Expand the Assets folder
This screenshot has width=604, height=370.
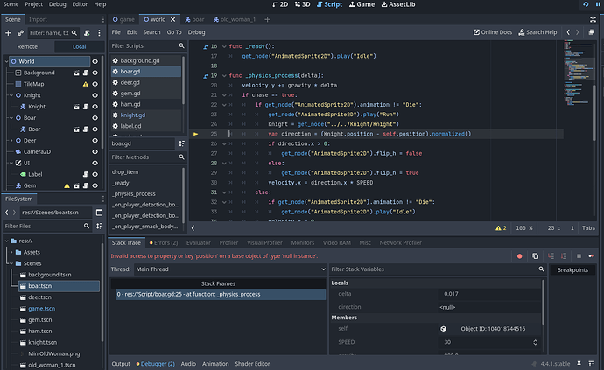pyautogui.click(x=11, y=252)
